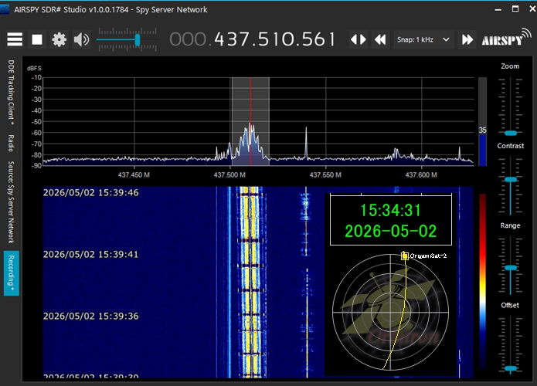Screen dimensions: 537x386
Task: Click the green 2026-05-02 date display
Action: 390,231
